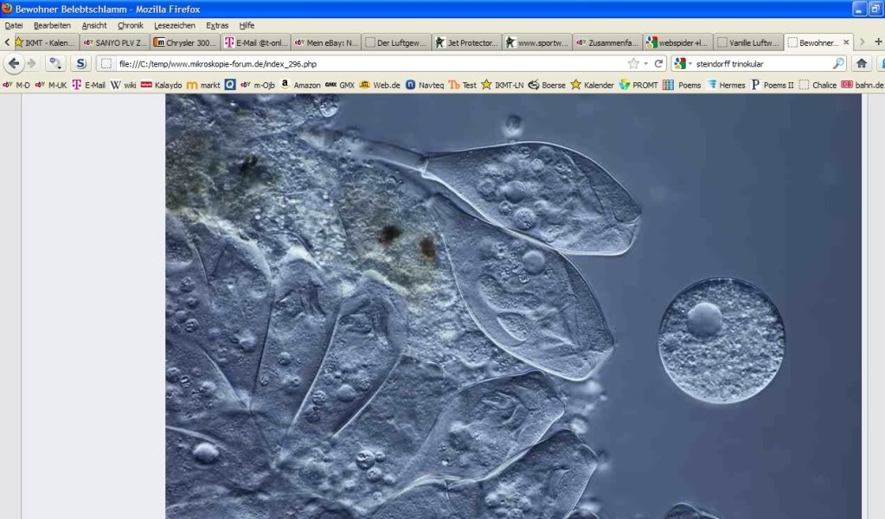Open the Bearbeiten menu

coord(52,25)
